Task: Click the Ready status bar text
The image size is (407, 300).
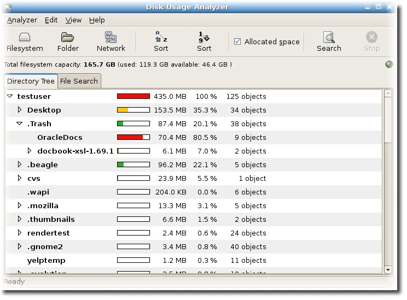Action: (x=14, y=281)
